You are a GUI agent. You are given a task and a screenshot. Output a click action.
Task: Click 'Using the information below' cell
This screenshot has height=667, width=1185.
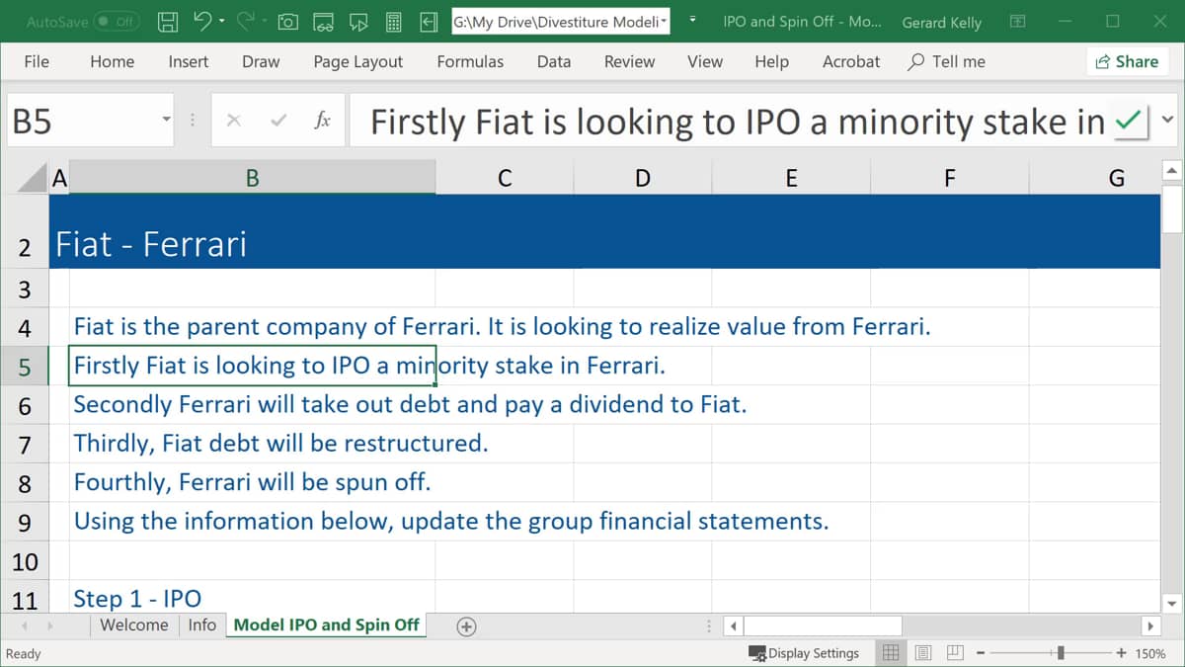(451, 521)
